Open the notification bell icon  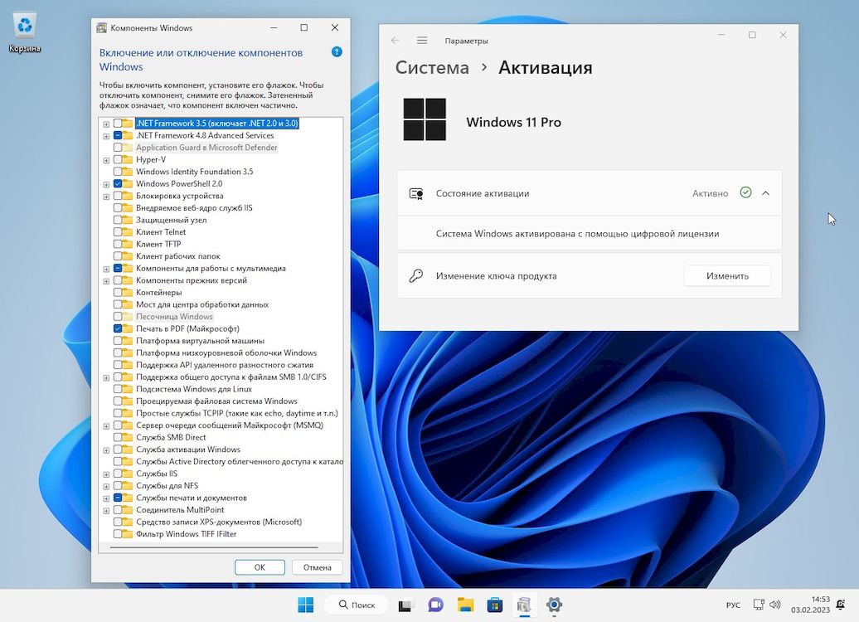point(841,605)
